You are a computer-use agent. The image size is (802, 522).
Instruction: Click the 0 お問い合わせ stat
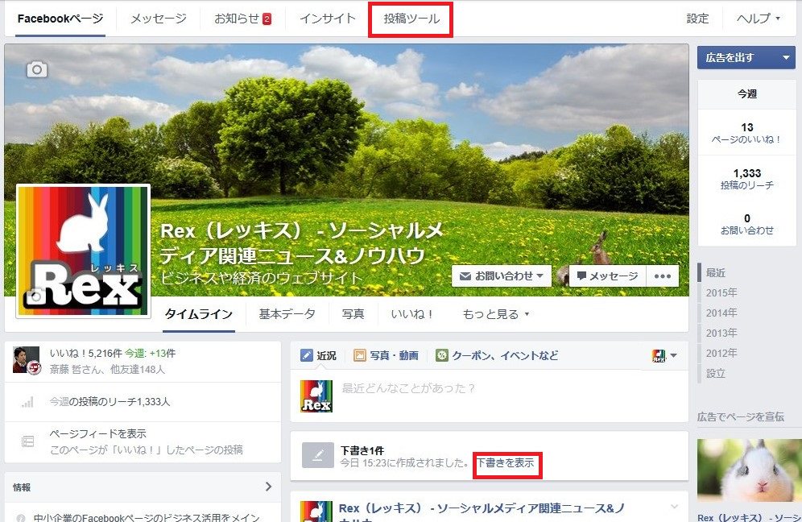pyautogui.click(x=746, y=224)
